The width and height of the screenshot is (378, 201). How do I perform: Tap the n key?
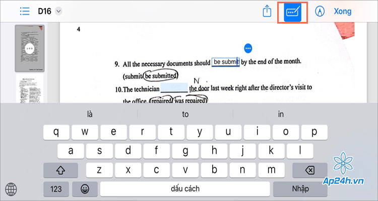click(243, 170)
